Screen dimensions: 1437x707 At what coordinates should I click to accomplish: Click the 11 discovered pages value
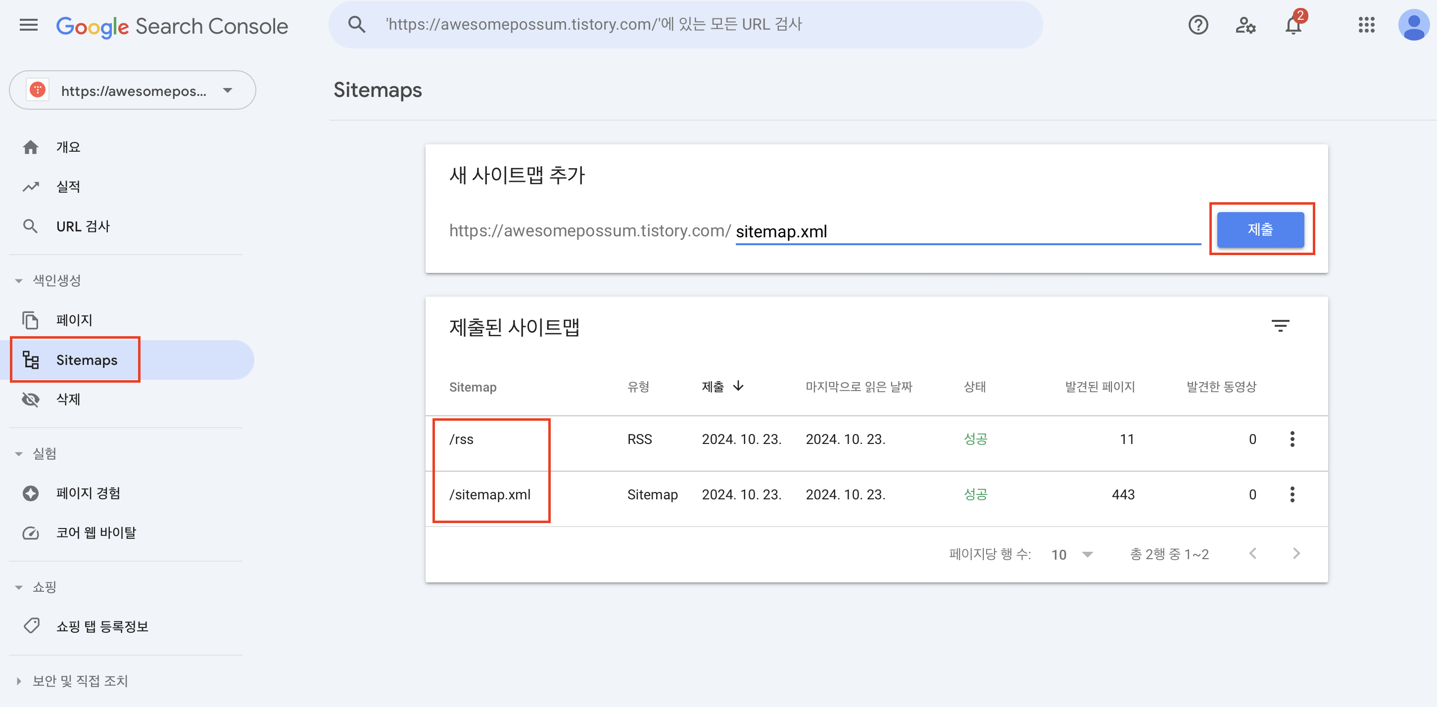1127,440
